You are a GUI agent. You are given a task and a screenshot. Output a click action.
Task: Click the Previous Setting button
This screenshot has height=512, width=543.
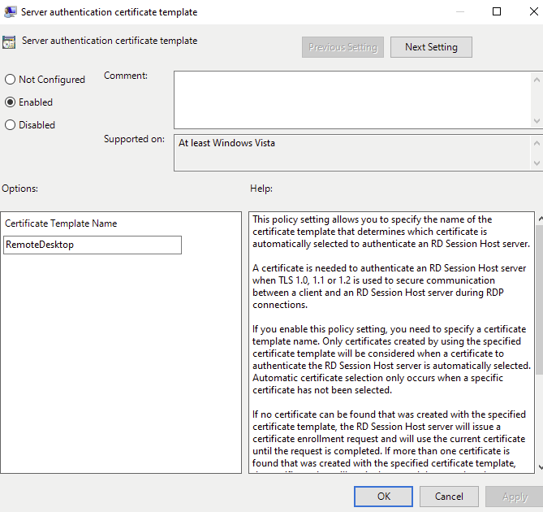click(343, 47)
